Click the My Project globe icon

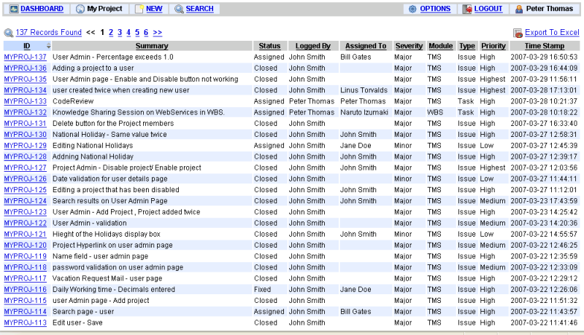(80, 9)
